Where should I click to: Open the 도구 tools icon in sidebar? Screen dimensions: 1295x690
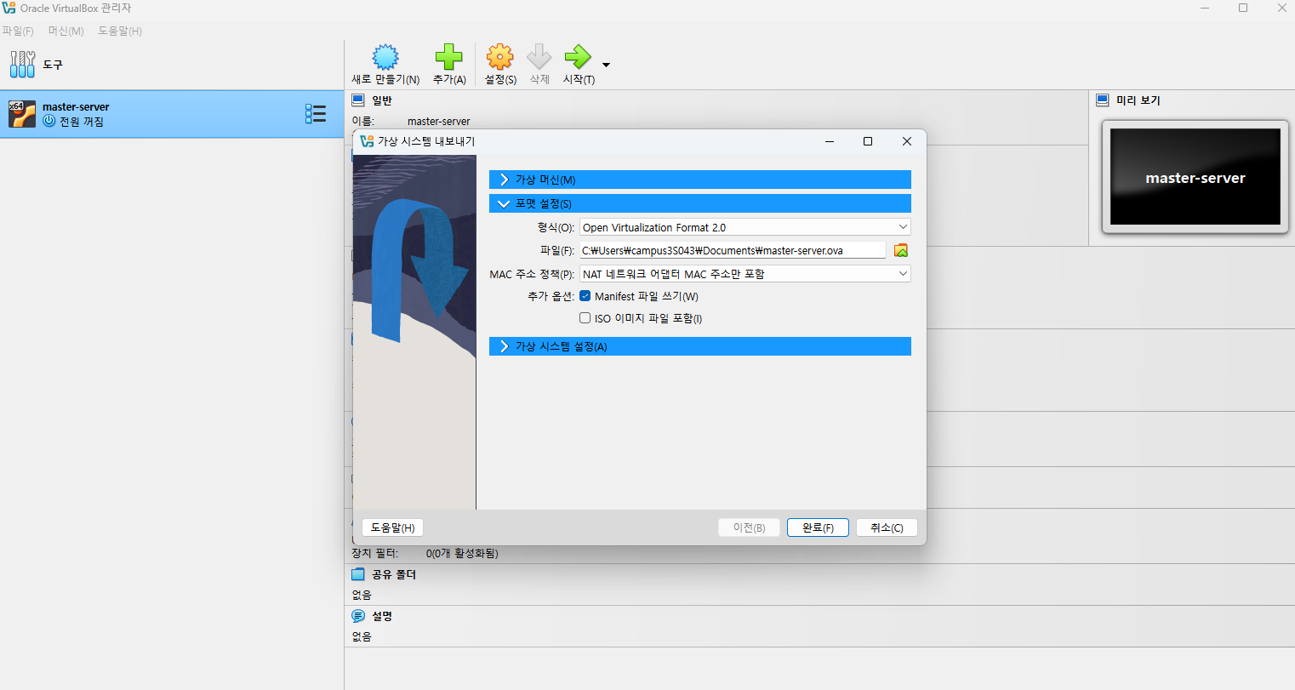[23, 64]
